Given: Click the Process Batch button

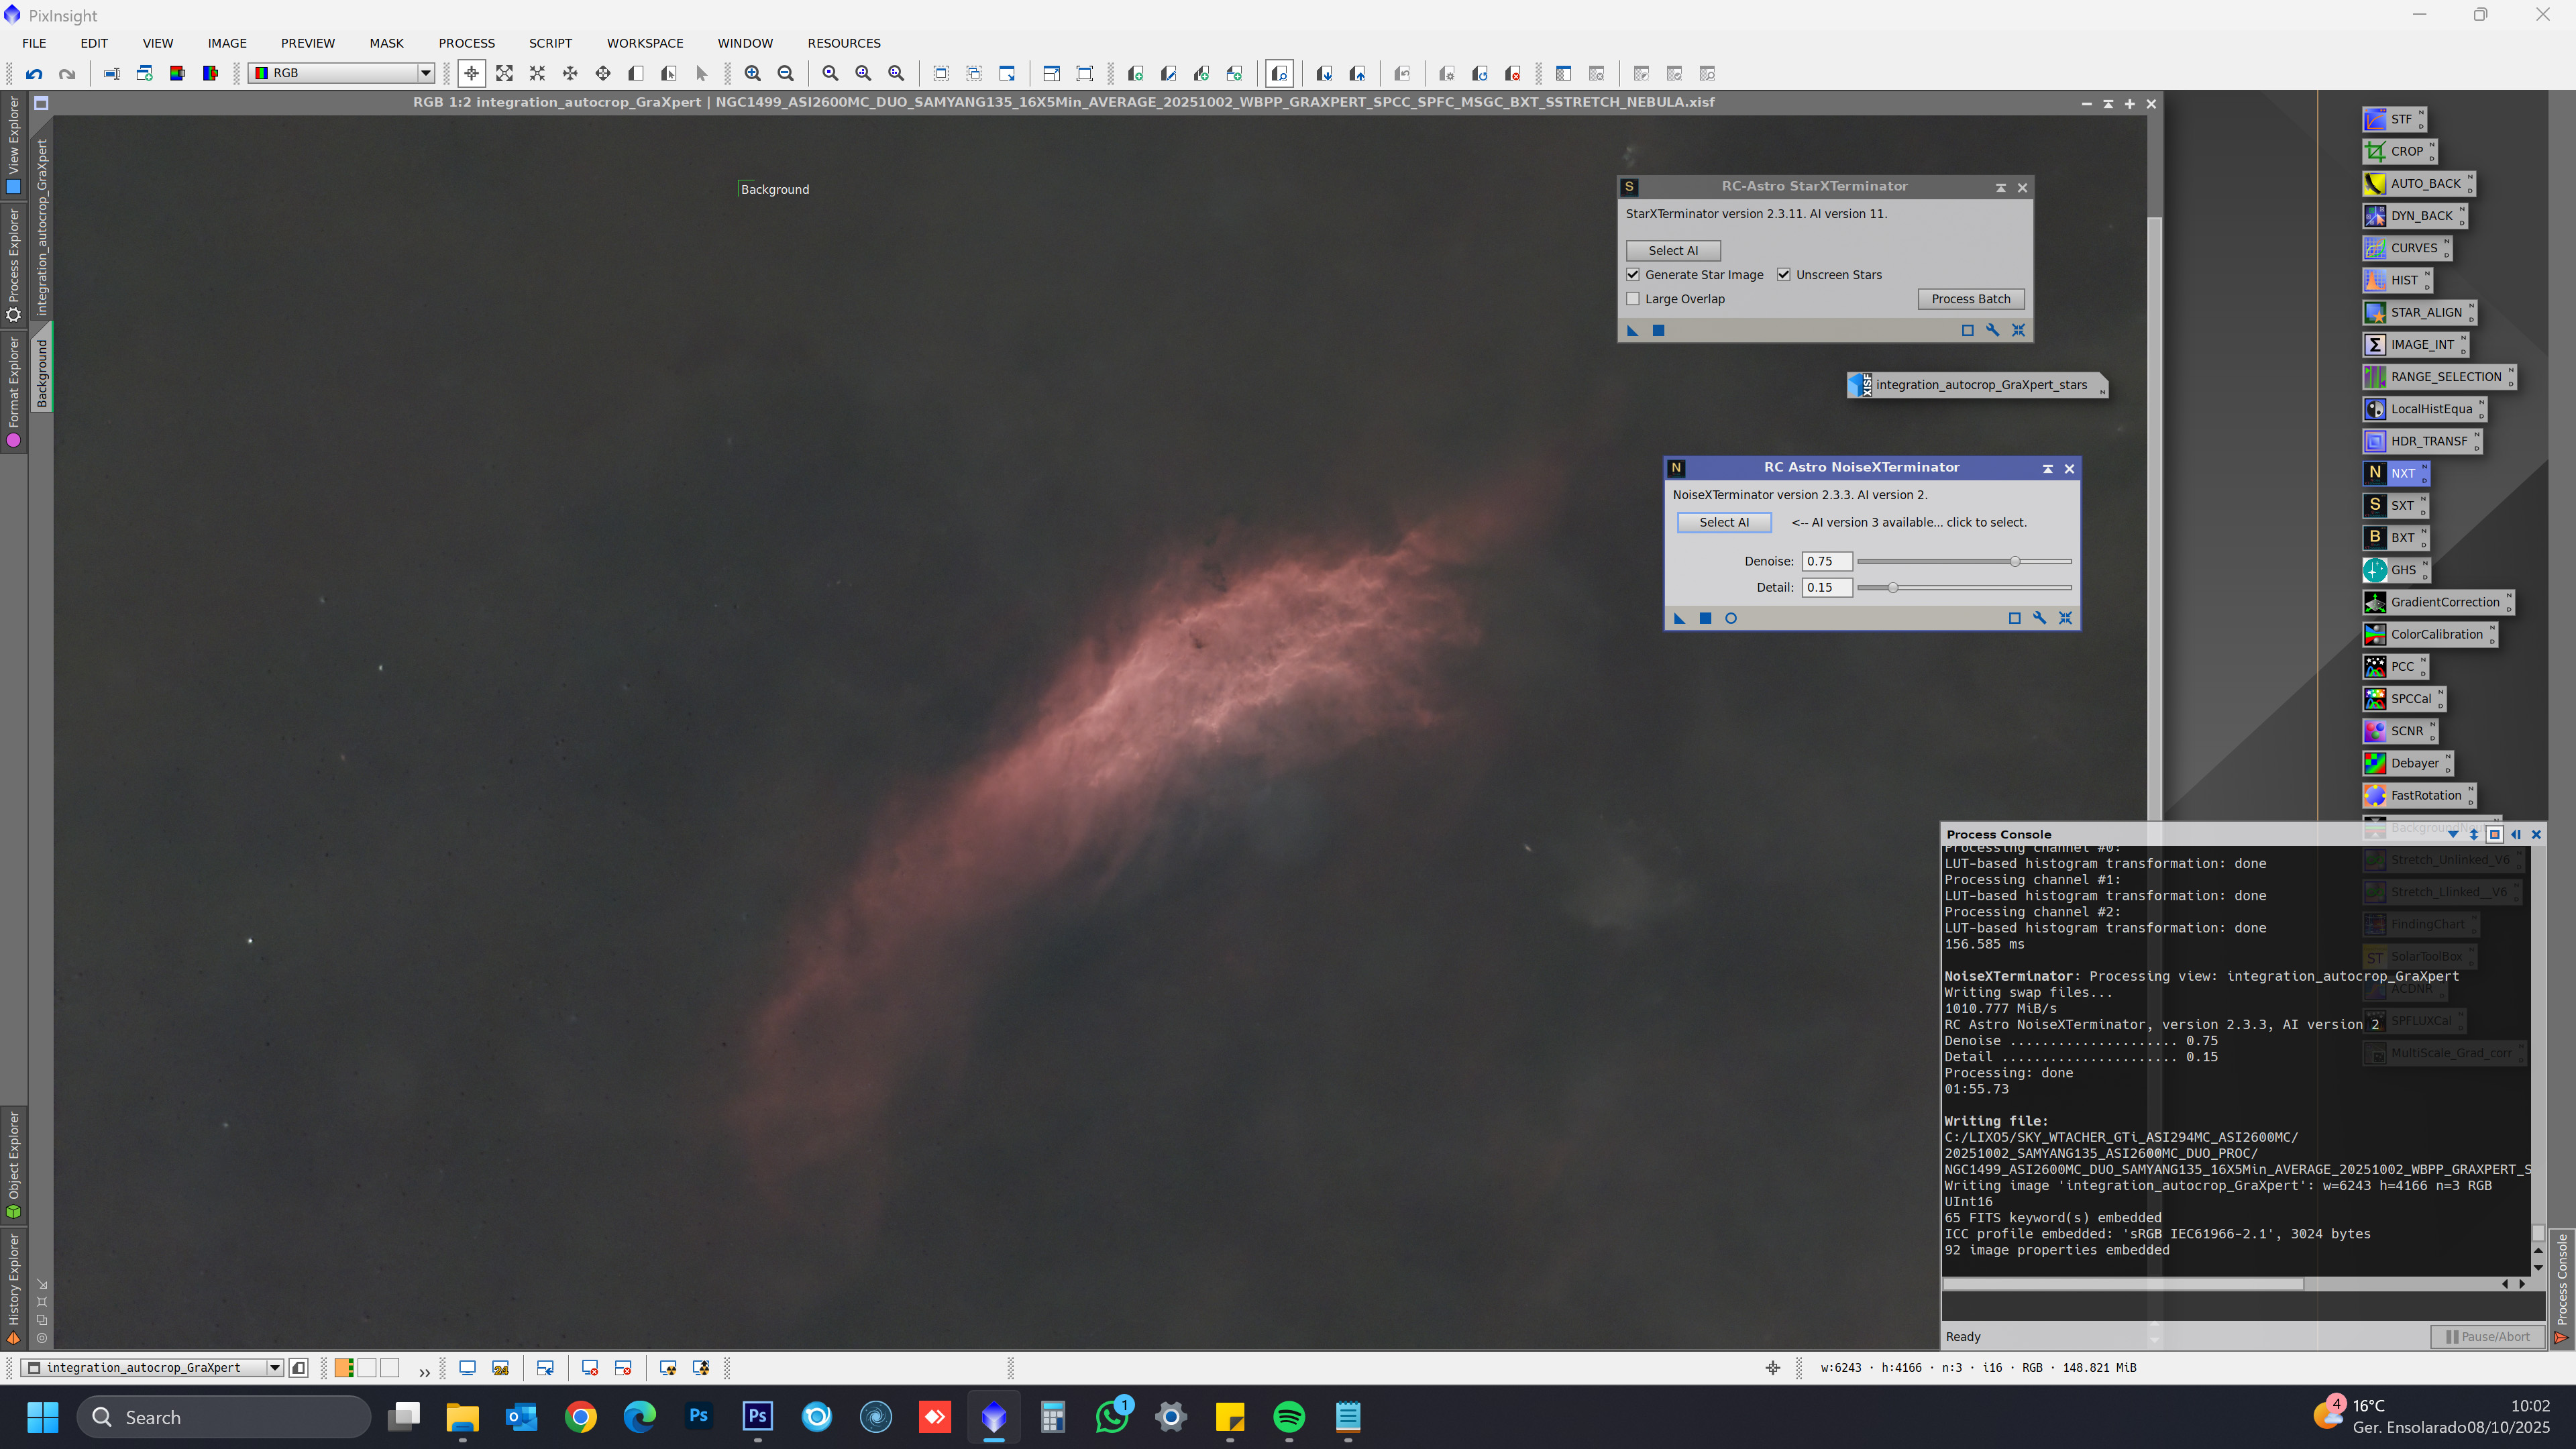Looking at the screenshot, I should click(x=1970, y=299).
